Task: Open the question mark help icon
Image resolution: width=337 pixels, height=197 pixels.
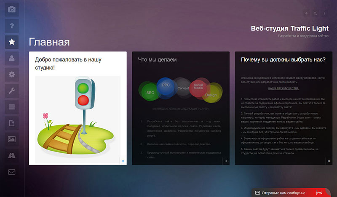Action: [x=12, y=26]
